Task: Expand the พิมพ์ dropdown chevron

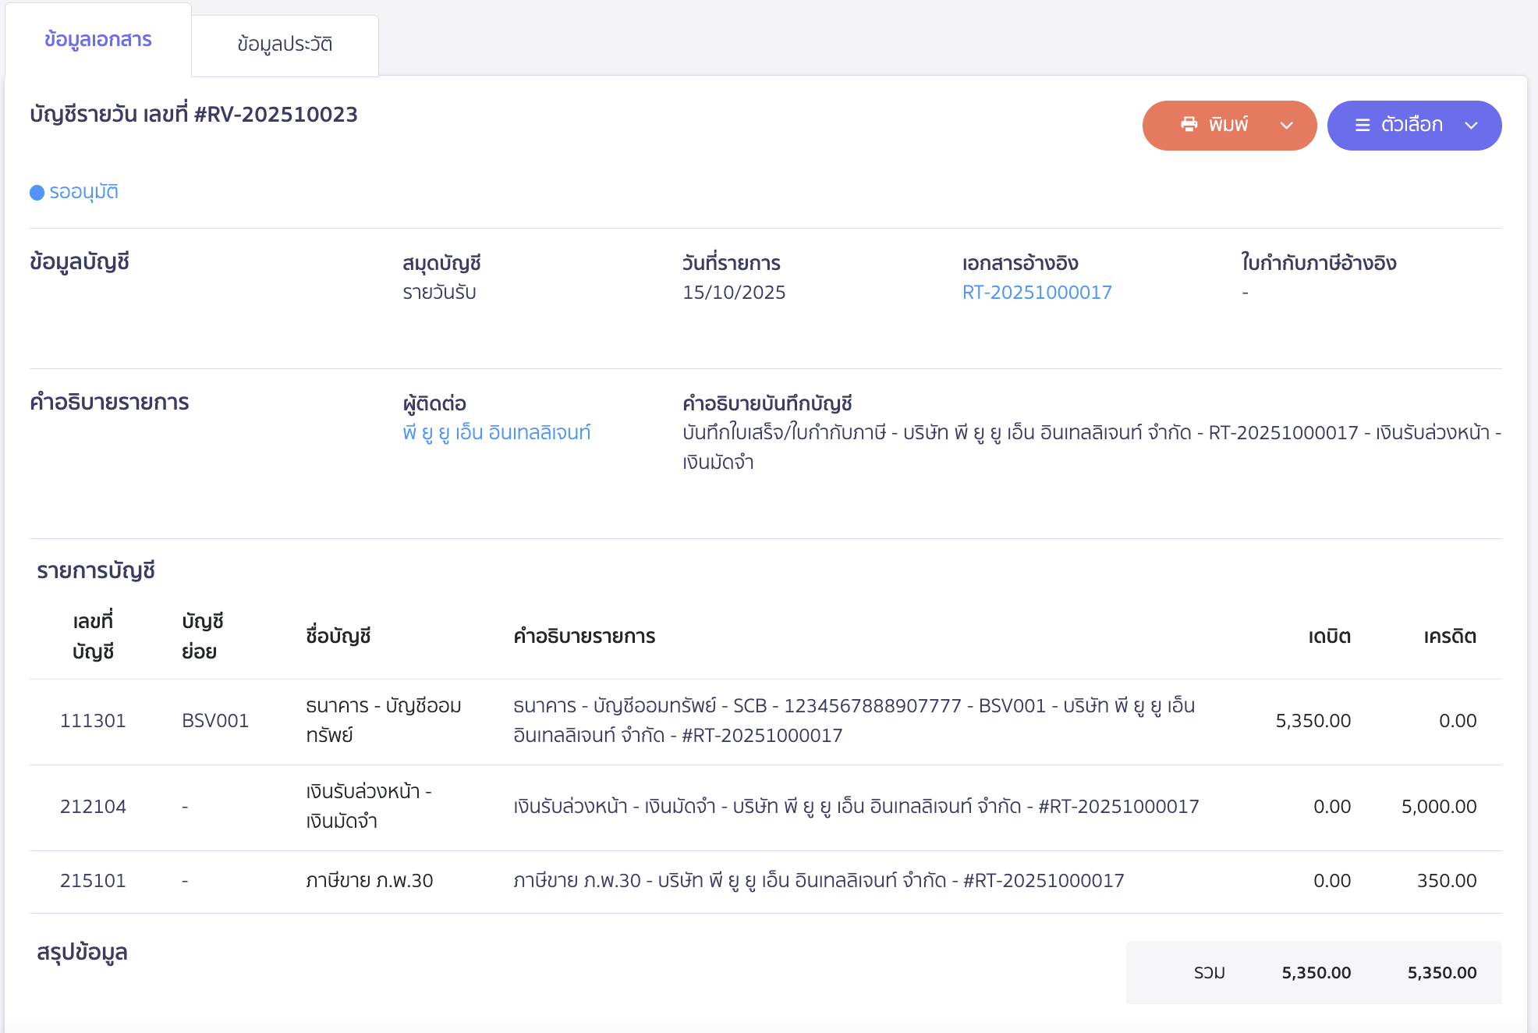Action: tap(1287, 125)
